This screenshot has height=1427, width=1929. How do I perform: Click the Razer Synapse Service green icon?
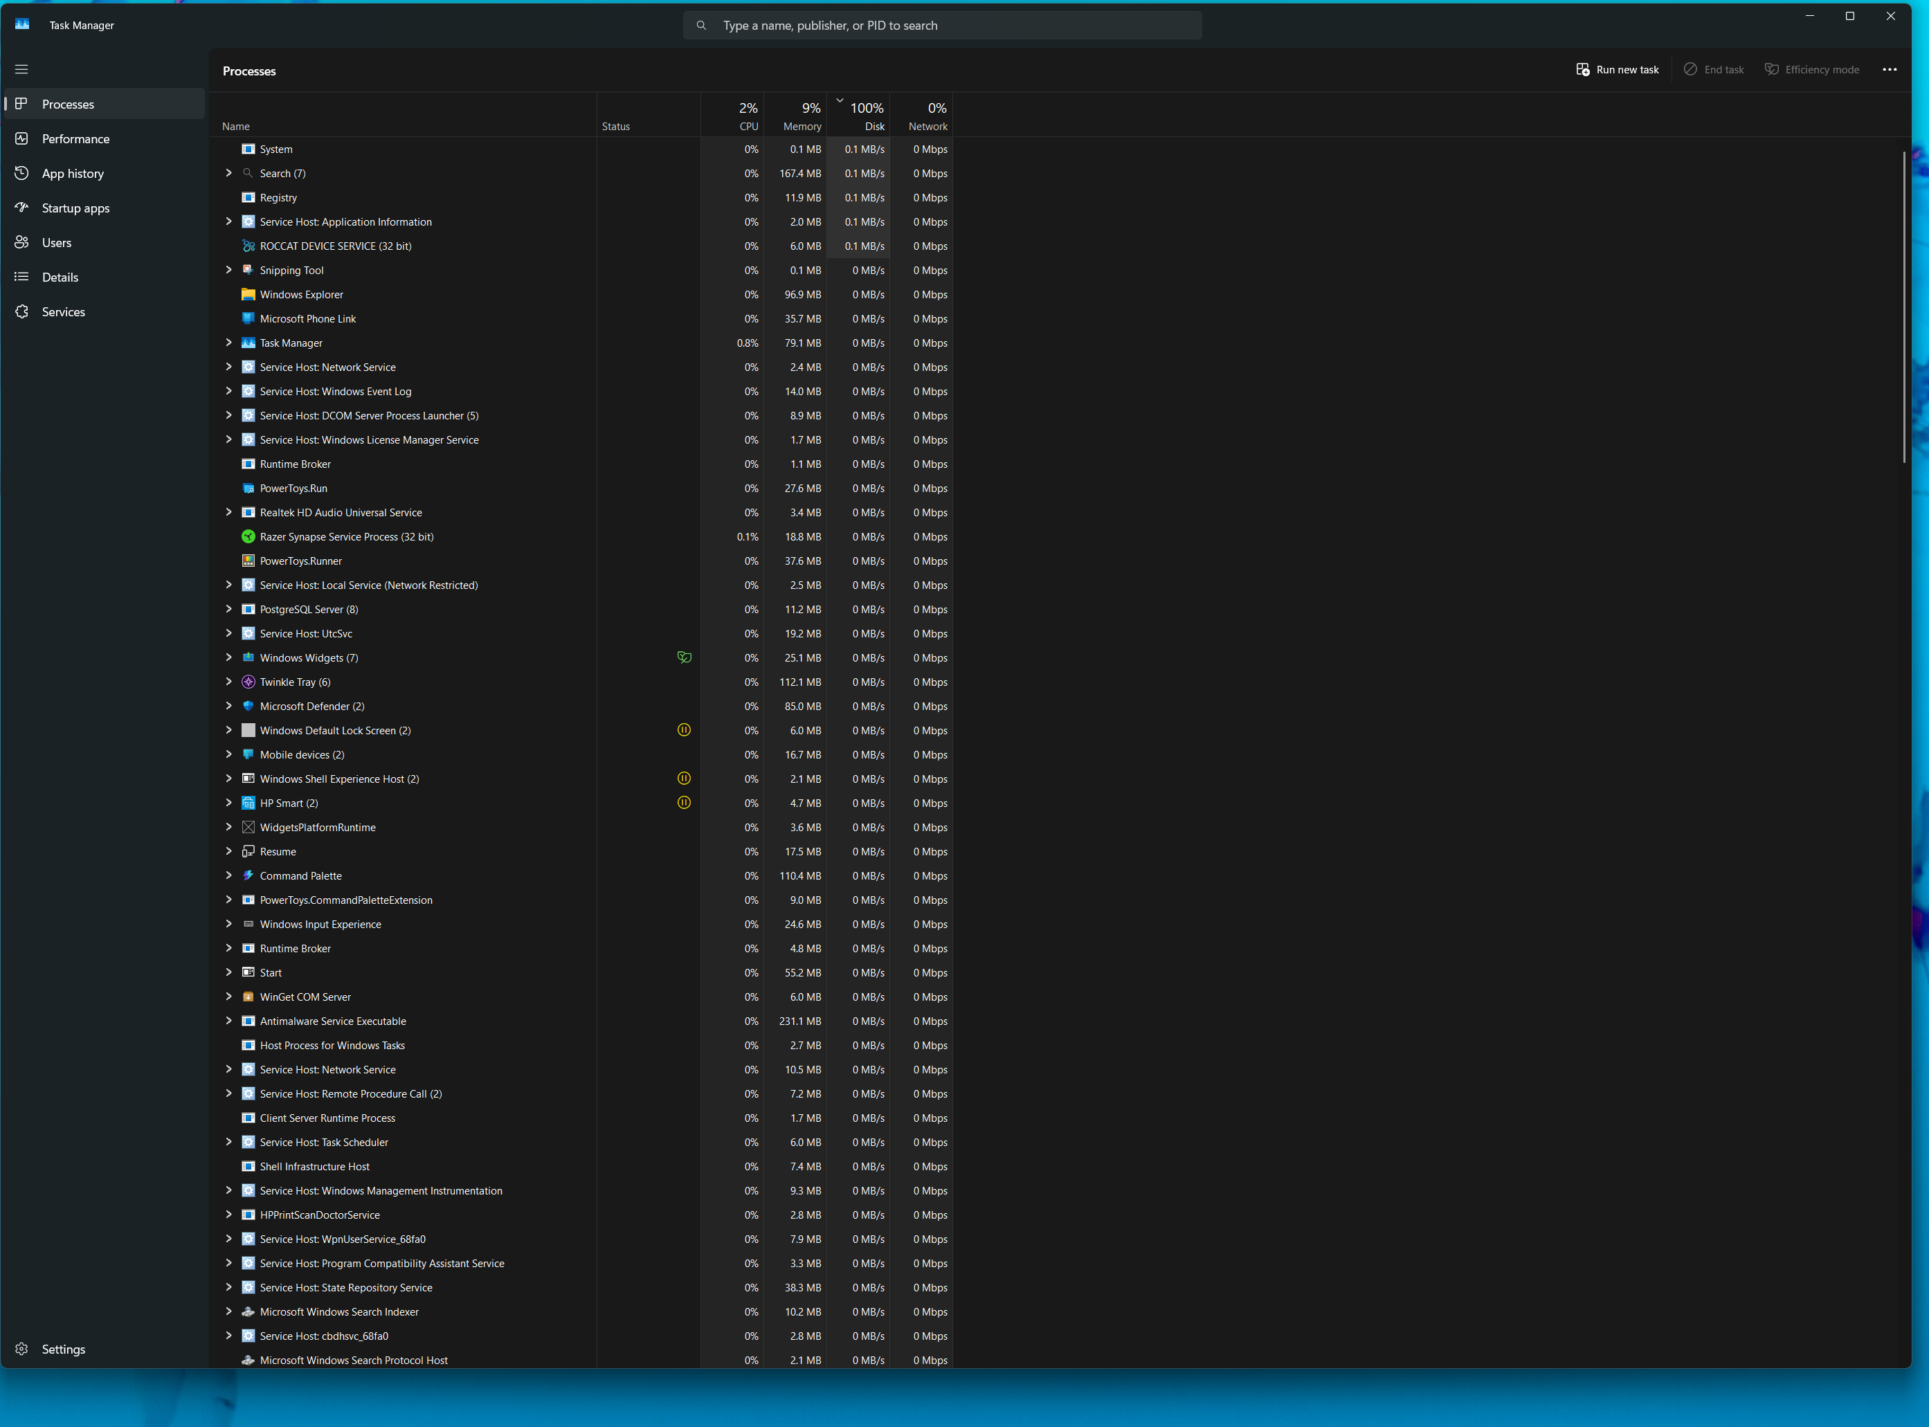(x=248, y=536)
